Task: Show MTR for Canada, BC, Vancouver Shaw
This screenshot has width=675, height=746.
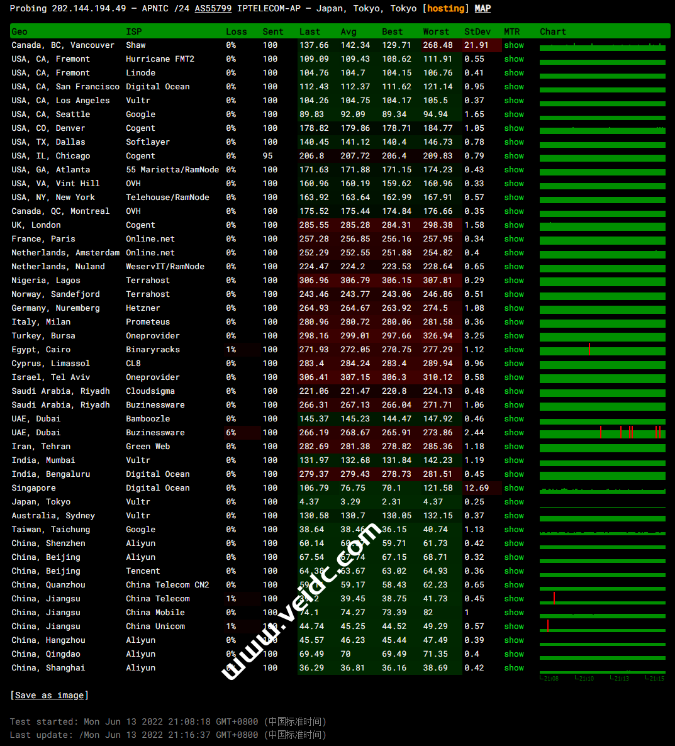Action: [514, 45]
